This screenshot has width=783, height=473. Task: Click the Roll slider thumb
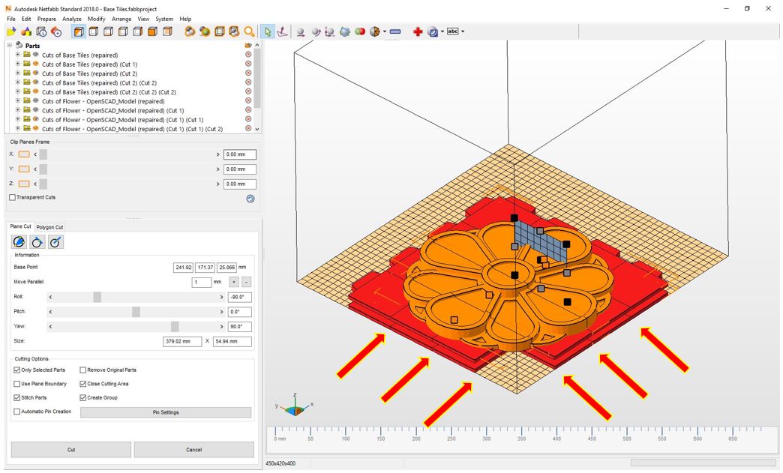click(x=97, y=298)
